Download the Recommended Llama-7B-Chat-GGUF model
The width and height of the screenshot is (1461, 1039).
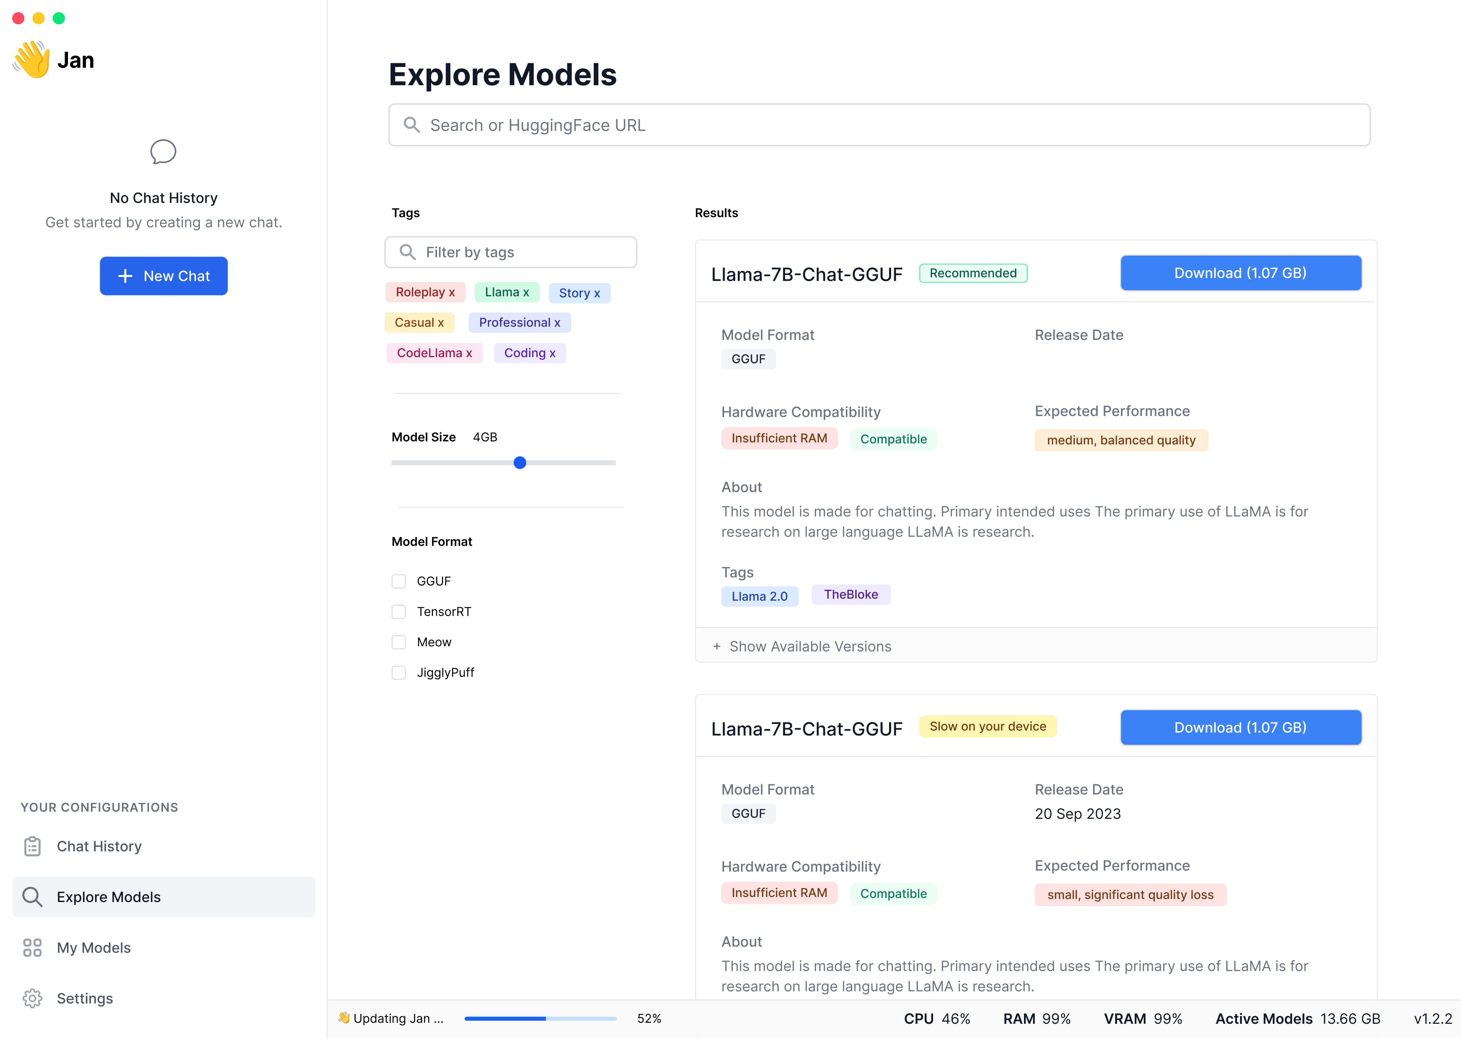(x=1240, y=273)
